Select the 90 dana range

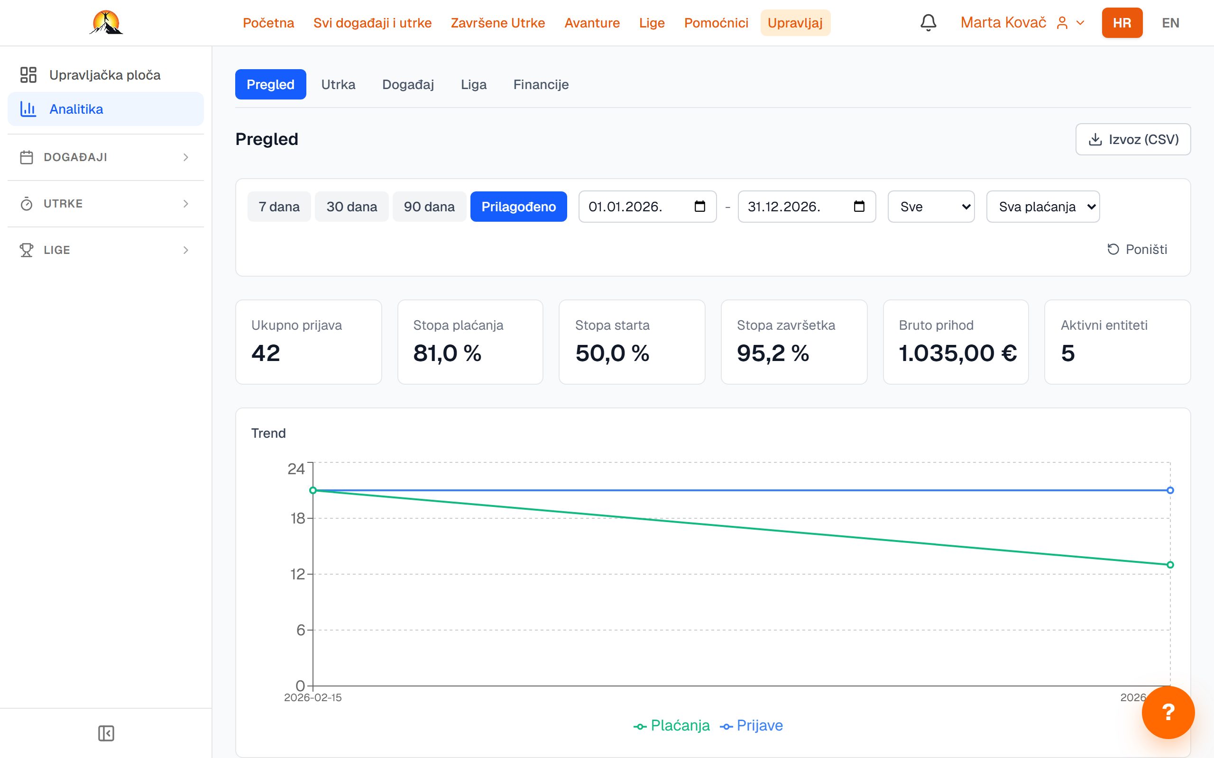pos(429,207)
